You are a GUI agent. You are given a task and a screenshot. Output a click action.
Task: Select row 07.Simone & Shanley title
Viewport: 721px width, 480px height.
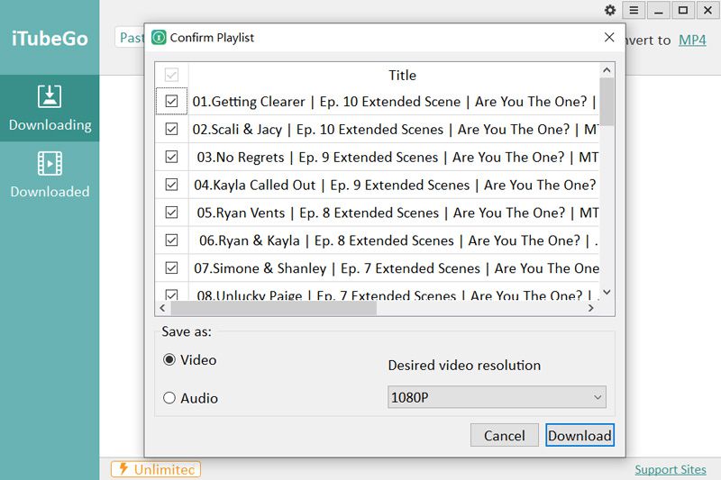click(x=394, y=267)
